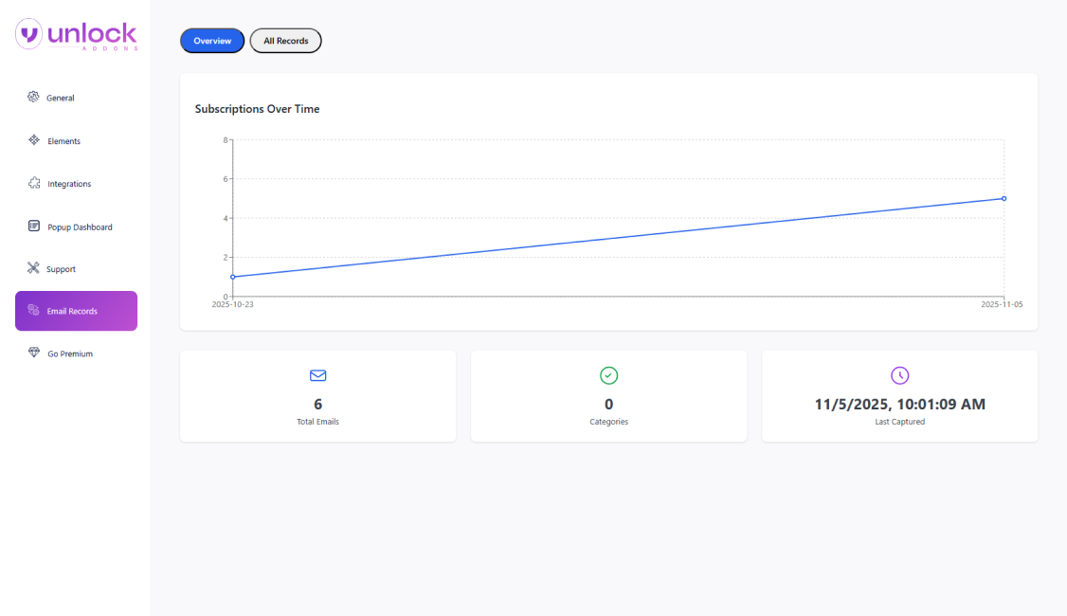Screen dimensions: 1067x616
Task: Click the Support tools icon
Action: [x=31, y=268]
